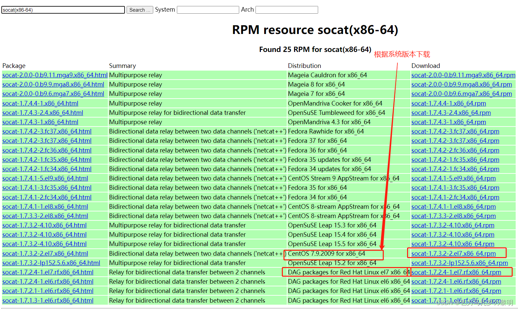Download socat-2.0.0-0.b9.9.mga8.x86_64.rpm
Screen dimensions: 518x309
click(x=462, y=85)
